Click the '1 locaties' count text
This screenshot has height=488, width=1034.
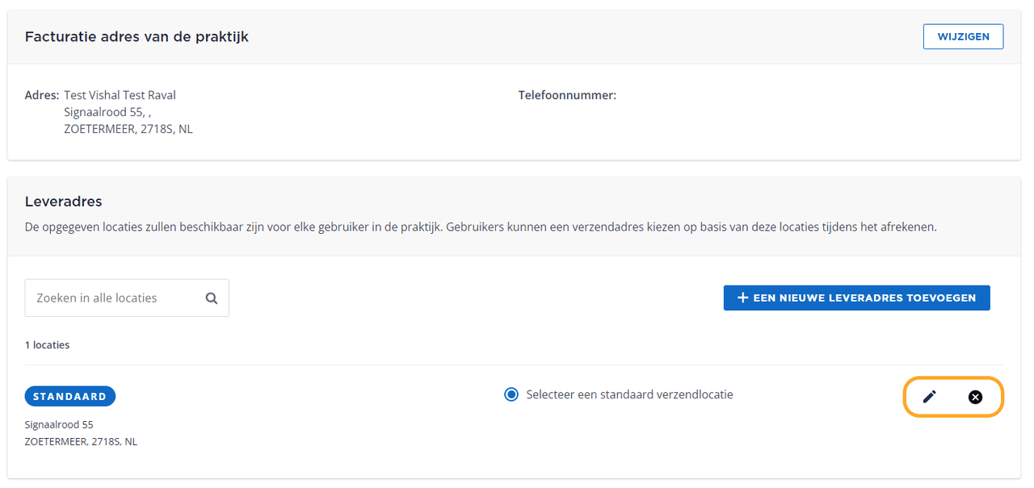[47, 344]
